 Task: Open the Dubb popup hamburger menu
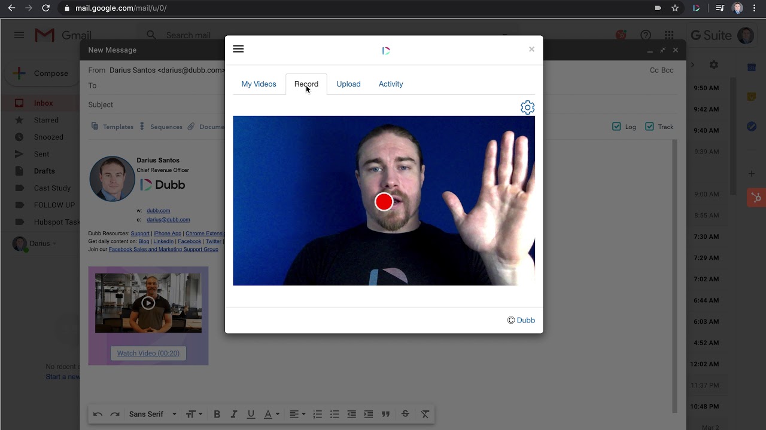pos(238,49)
